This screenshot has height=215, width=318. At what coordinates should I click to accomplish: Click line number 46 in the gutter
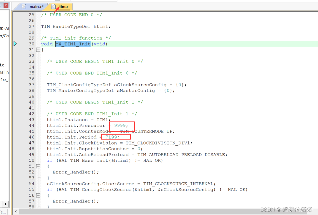coord(32,137)
